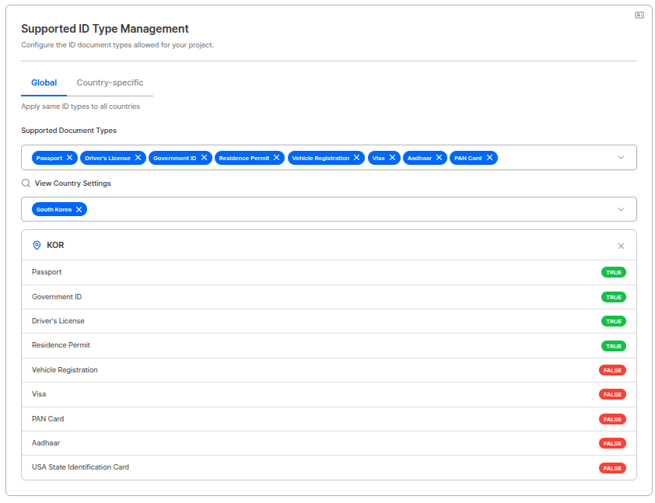Click the location pin icon next to KOR
The image size is (655, 503).
pos(37,245)
